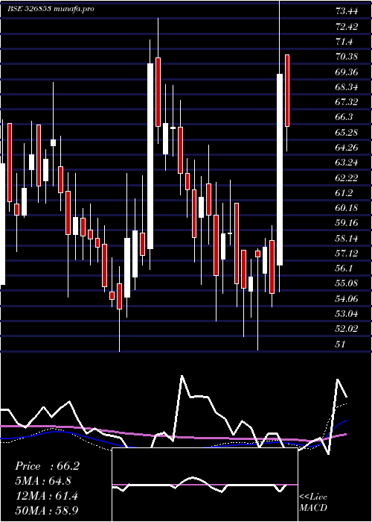Click the large white candle near the right edge

(x=280, y=169)
